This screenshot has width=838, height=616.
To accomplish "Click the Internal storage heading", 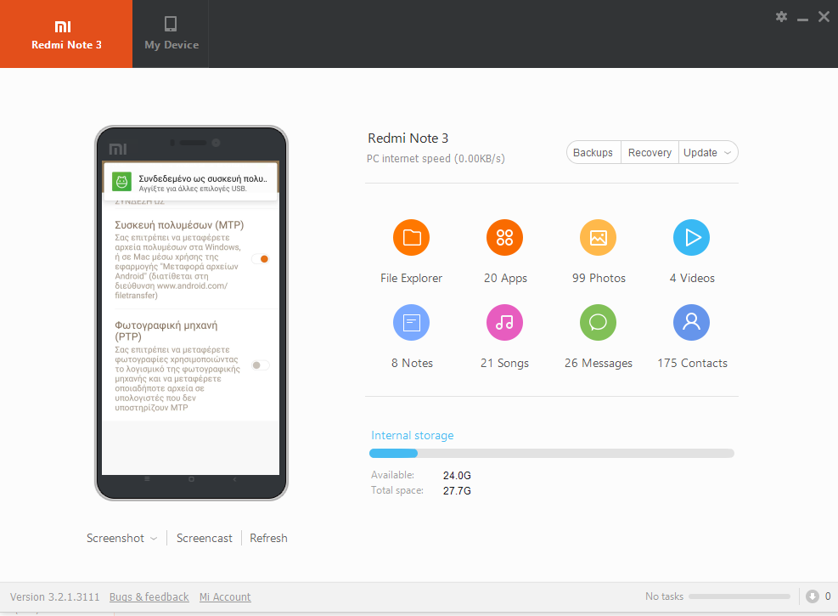I will (412, 435).
